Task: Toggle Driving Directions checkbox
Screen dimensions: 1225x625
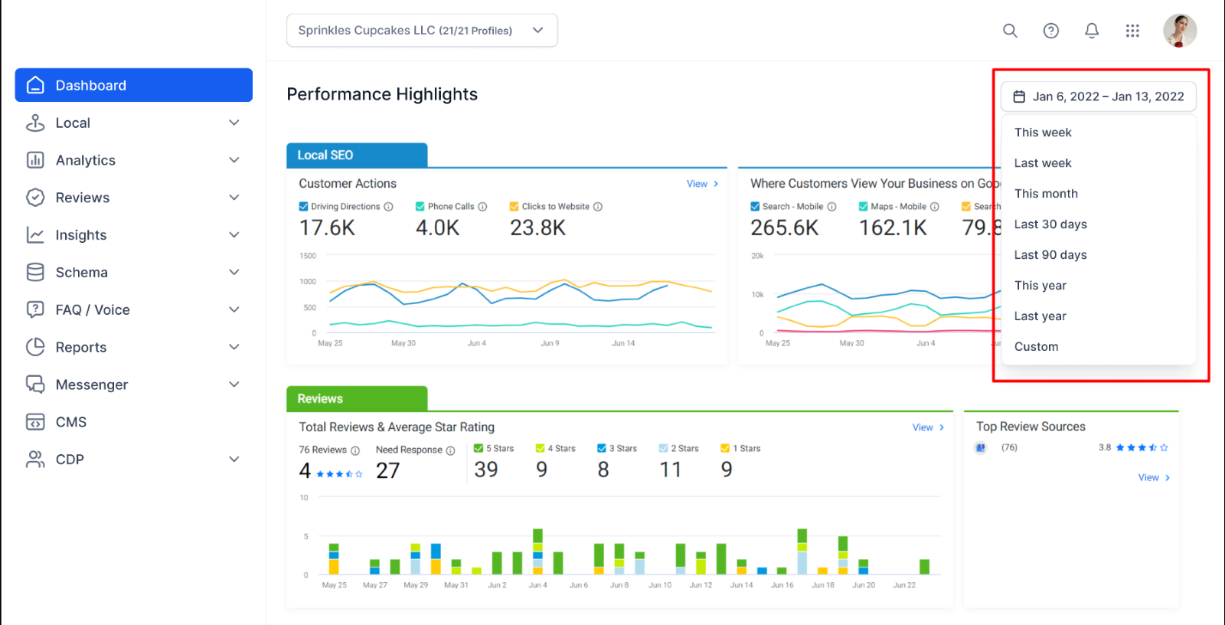Action: [304, 207]
